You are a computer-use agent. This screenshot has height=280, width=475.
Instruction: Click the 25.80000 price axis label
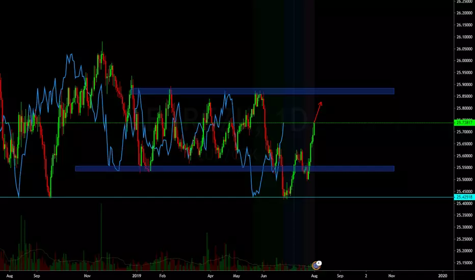(x=464, y=108)
